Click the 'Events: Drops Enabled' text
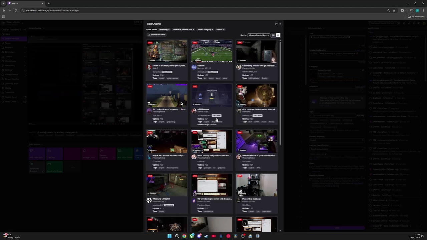This screenshot has width=427, height=240. 207,125
